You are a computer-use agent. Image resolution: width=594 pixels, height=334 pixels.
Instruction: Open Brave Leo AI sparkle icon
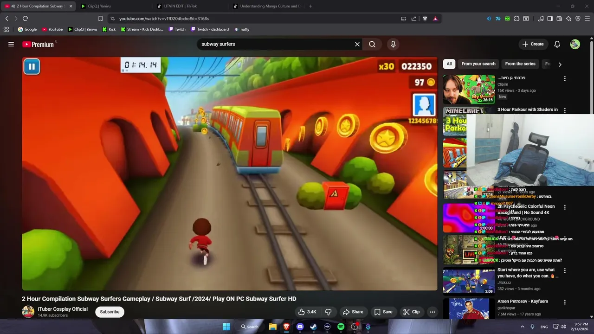point(568,19)
